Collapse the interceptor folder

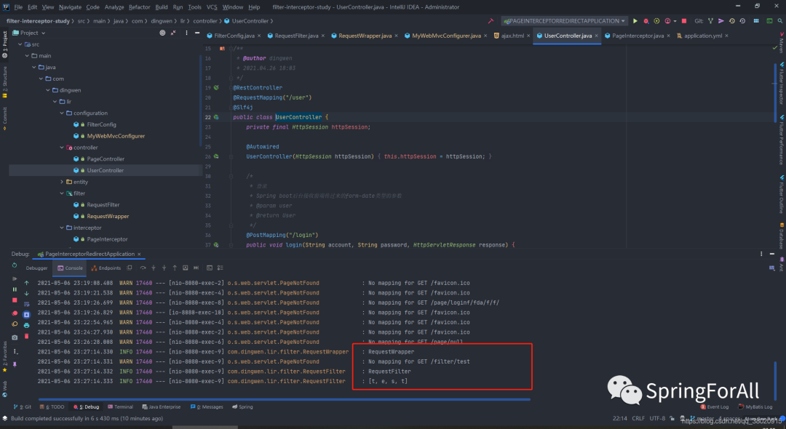click(62, 228)
